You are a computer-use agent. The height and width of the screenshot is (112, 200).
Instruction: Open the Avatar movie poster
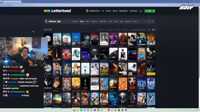[x=113, y=99]
